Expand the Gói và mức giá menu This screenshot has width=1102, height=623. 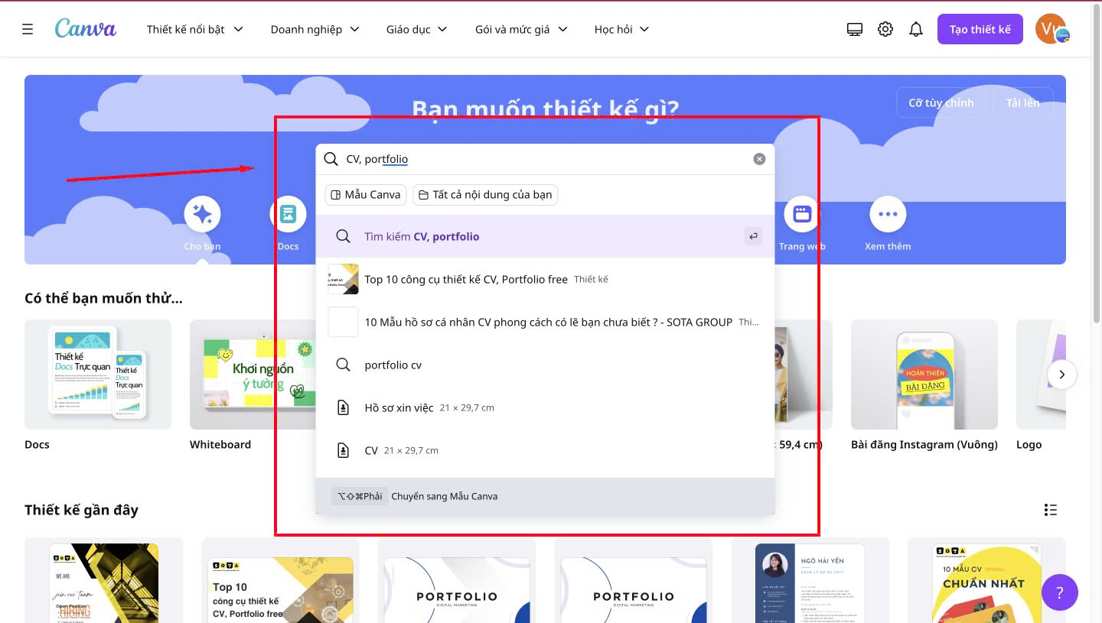(521, 29)
